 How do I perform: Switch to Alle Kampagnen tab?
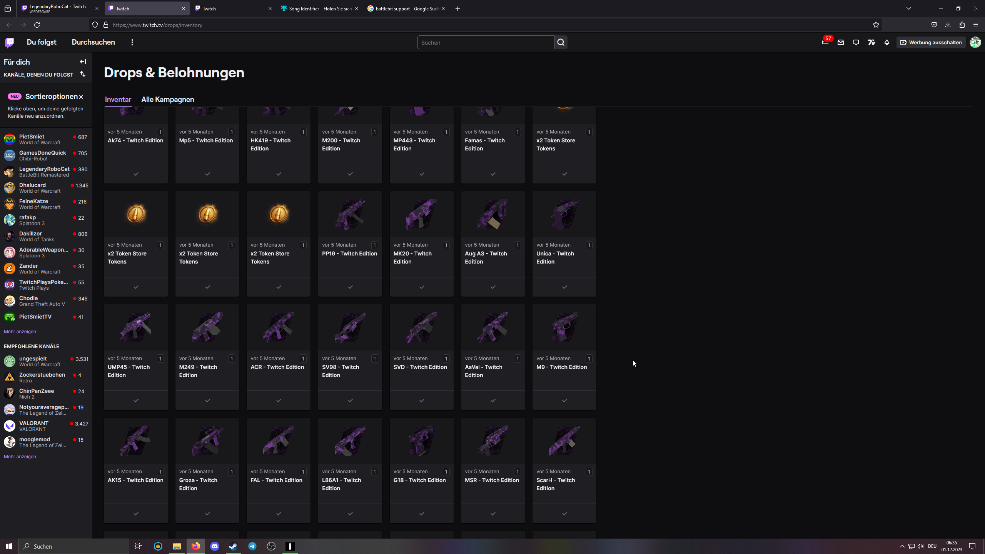(167, 99)
